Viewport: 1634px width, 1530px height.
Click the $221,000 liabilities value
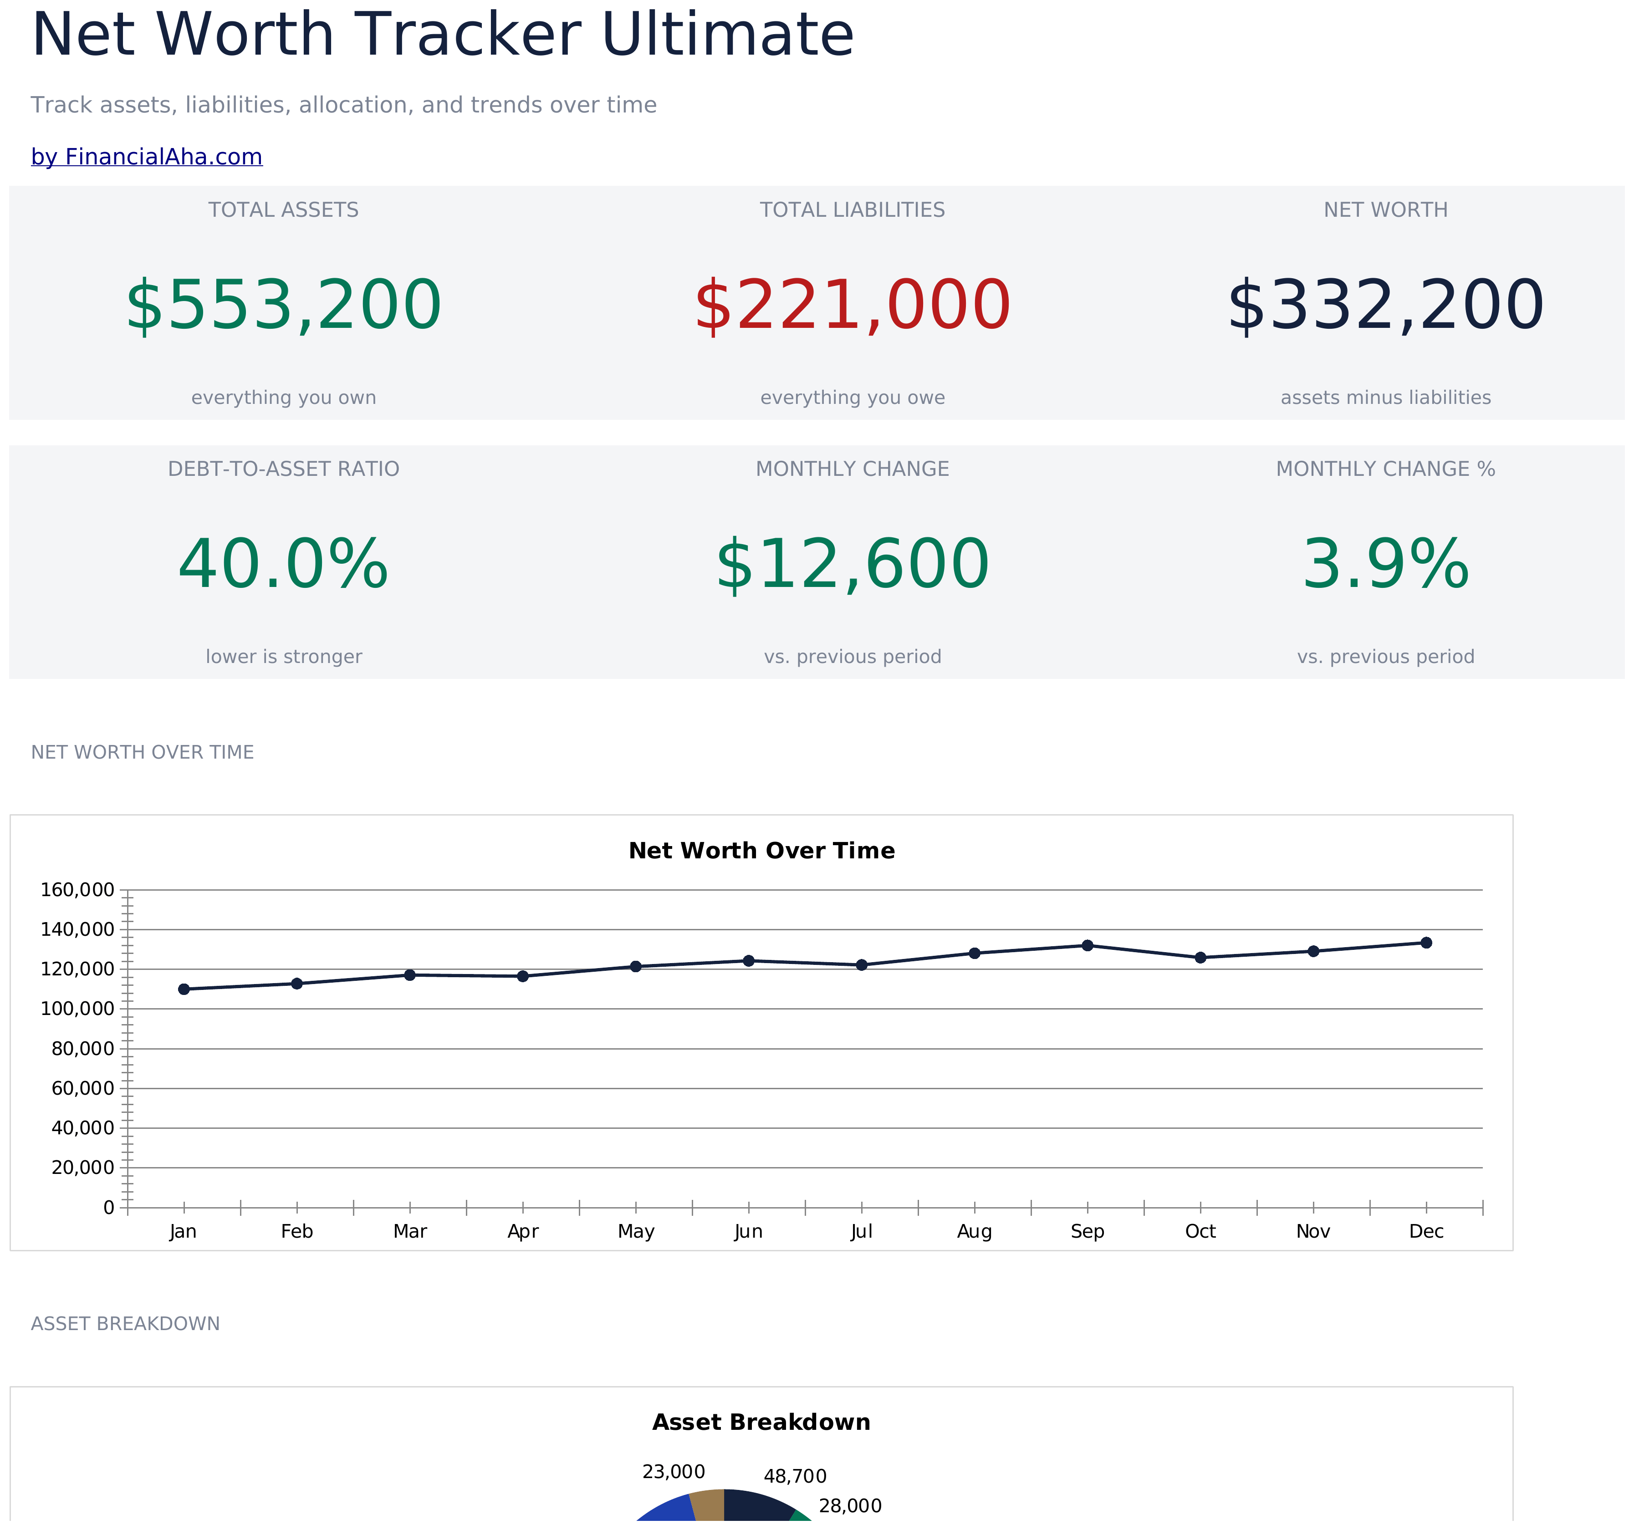coord(853,306)
